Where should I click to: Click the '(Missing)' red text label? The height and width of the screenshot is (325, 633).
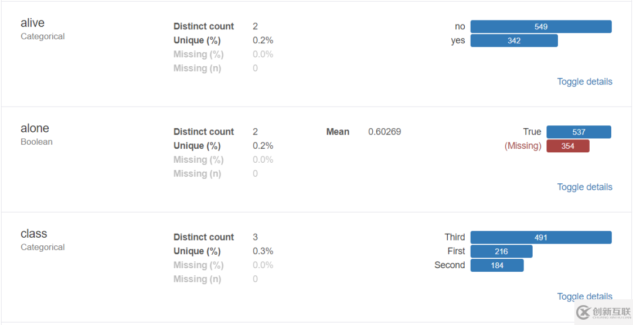523,146
